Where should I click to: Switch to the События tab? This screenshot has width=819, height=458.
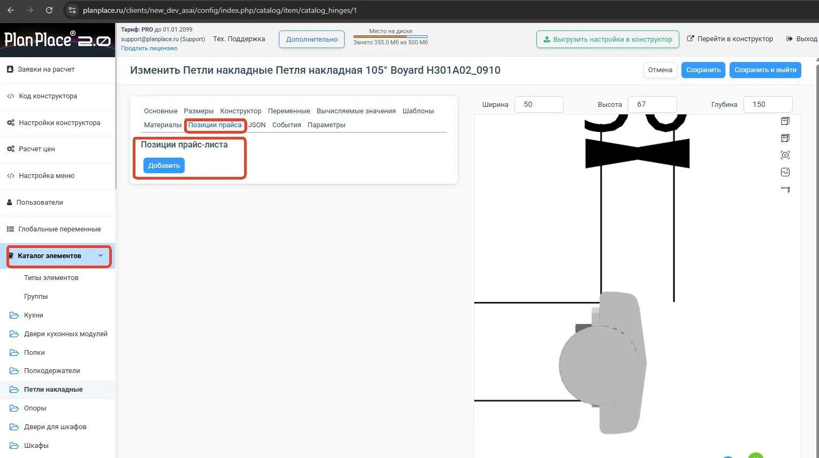pyautogui.click(x=286, y=125)
